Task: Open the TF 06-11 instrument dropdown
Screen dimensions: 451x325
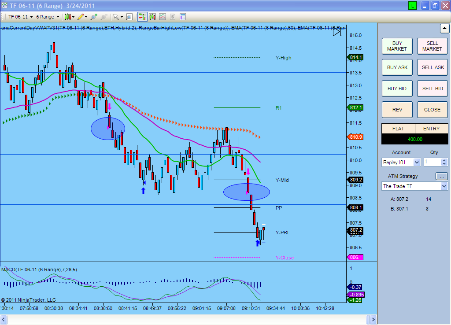Action: pyautogui.click(x=20, y=17)
